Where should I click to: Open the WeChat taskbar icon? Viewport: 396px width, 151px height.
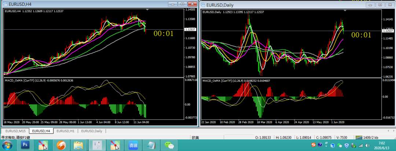pyautogui.click(x=169, y=145)
